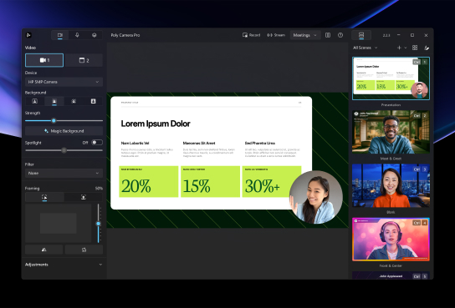
Task: Select video source 2 screen
Action: [x=84, y=60]
